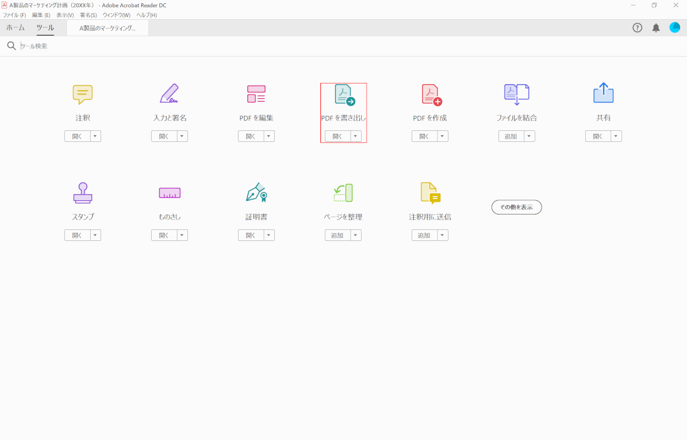Click the 注釈 comment tool icon
Screen dimensions: 687x440
point(82,95)
